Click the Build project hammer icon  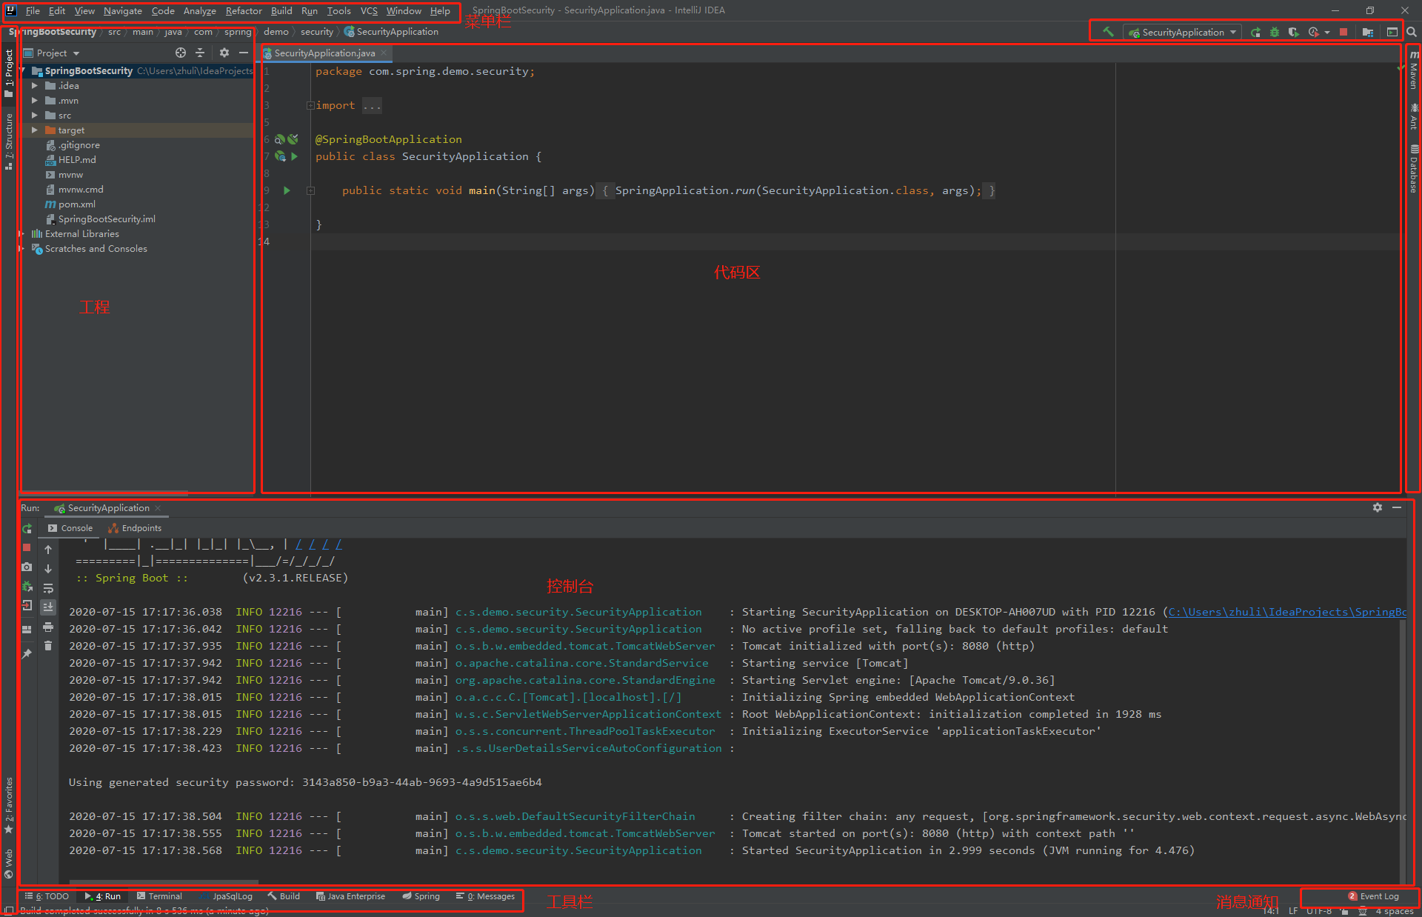1108,32
